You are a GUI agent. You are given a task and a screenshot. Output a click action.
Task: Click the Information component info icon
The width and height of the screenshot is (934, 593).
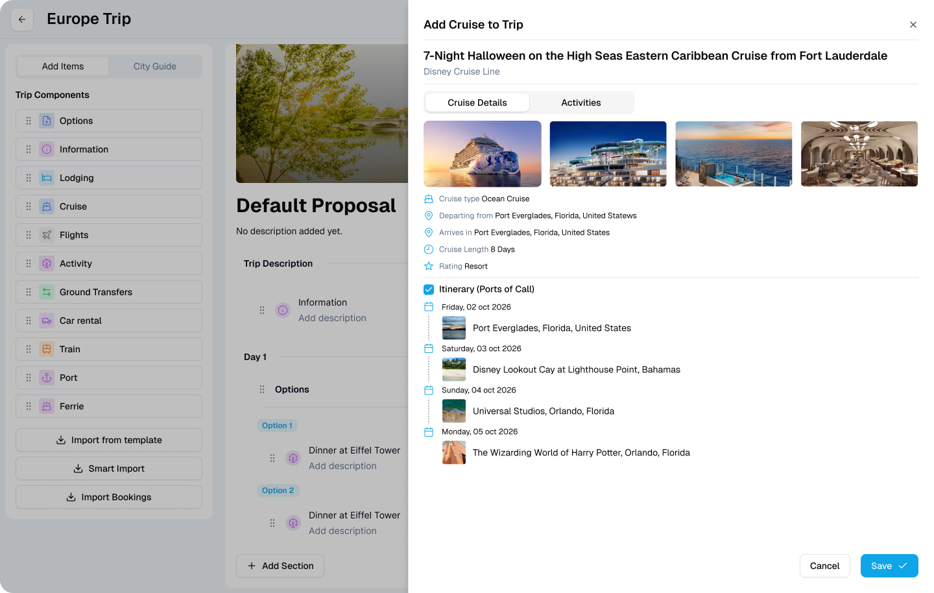click(x=47, y=149)
